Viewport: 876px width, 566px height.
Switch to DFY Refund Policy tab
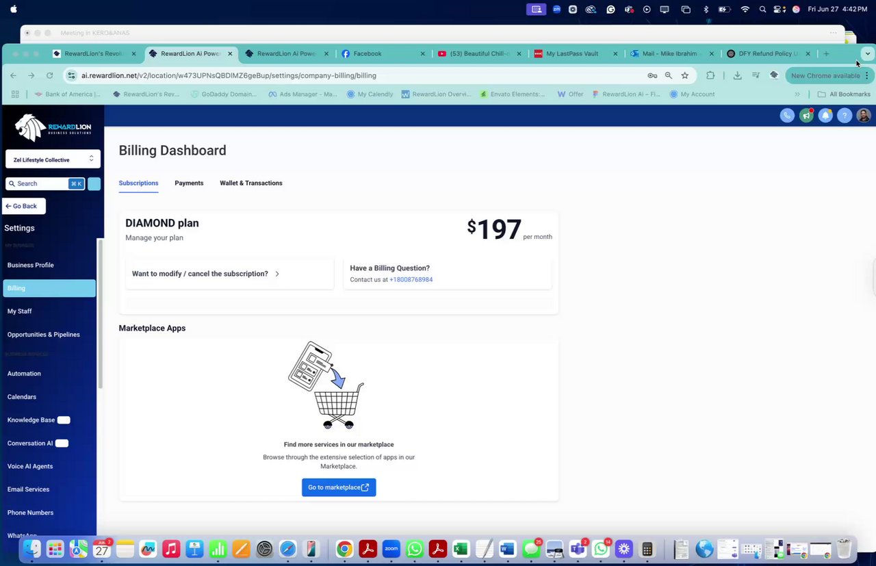[768, 53]
